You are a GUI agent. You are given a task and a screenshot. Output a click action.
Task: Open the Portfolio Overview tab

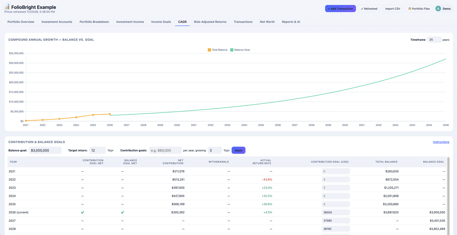(x=21, y=22)
